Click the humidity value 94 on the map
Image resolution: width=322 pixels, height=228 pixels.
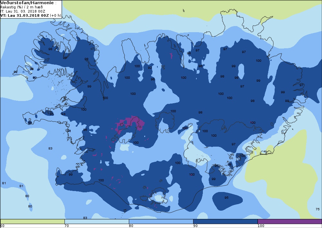click(x=63, y=114)
